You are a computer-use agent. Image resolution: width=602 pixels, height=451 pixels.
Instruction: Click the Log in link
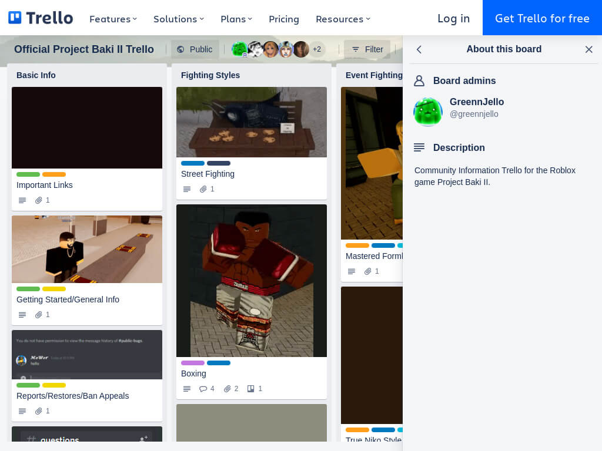coord(453,18)
